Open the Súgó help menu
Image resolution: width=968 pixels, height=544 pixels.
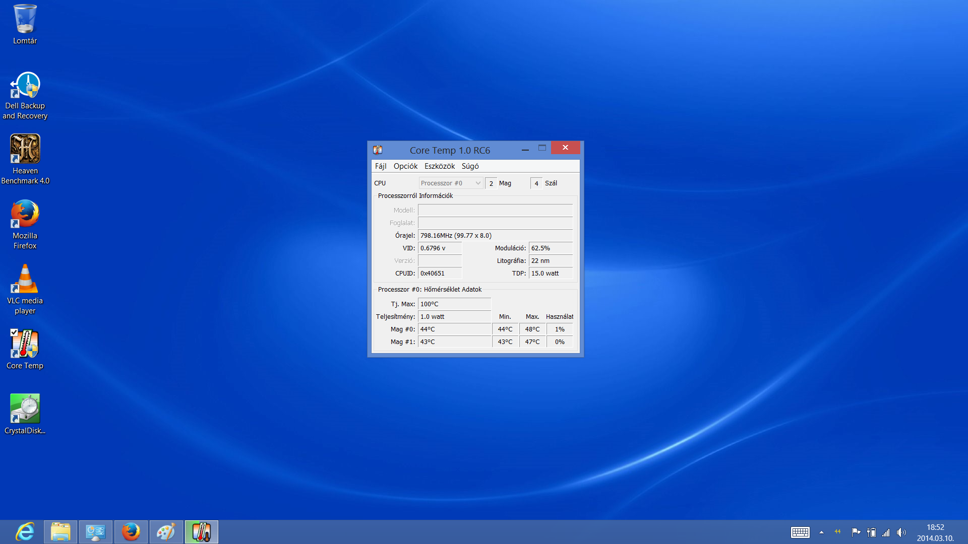coord(470,166)
